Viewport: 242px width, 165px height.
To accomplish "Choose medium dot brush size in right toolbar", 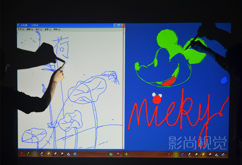I will 203,154.
